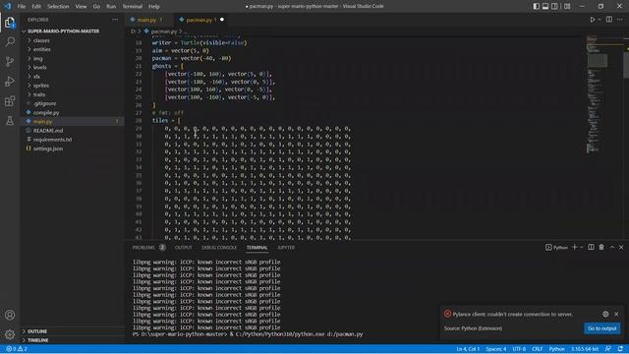Select the Terminal panel tab
The width and height of the screenshot is (629, 354).
pos(257,248)
